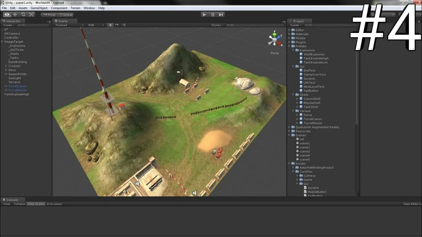The width and height of the screenshot is (422, 237).
Task: Click Console Clear button
Action: pos(7,204)
